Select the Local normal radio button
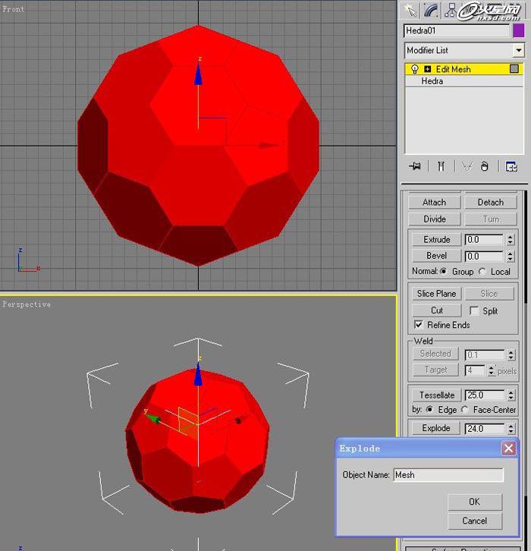 pyautogui.click(x=482, y=272)
